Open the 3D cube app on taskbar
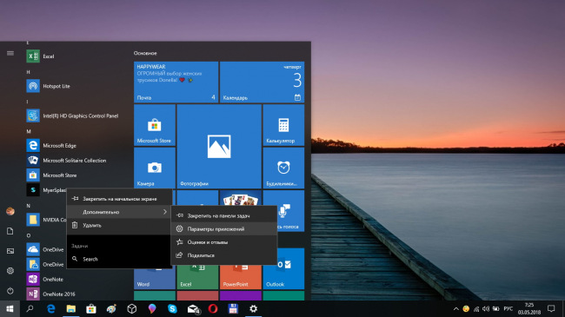Image resolution: width=565 pixels, height=317 pixels. tap(132, 308)
